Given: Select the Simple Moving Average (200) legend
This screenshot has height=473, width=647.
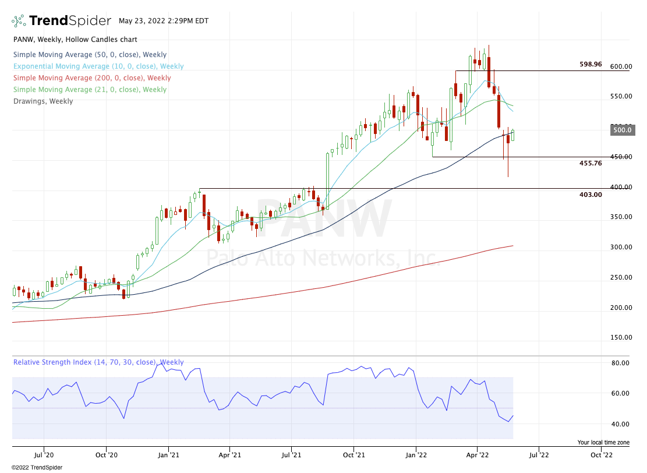Looking at the screenshot, I should tap(92, 77).
